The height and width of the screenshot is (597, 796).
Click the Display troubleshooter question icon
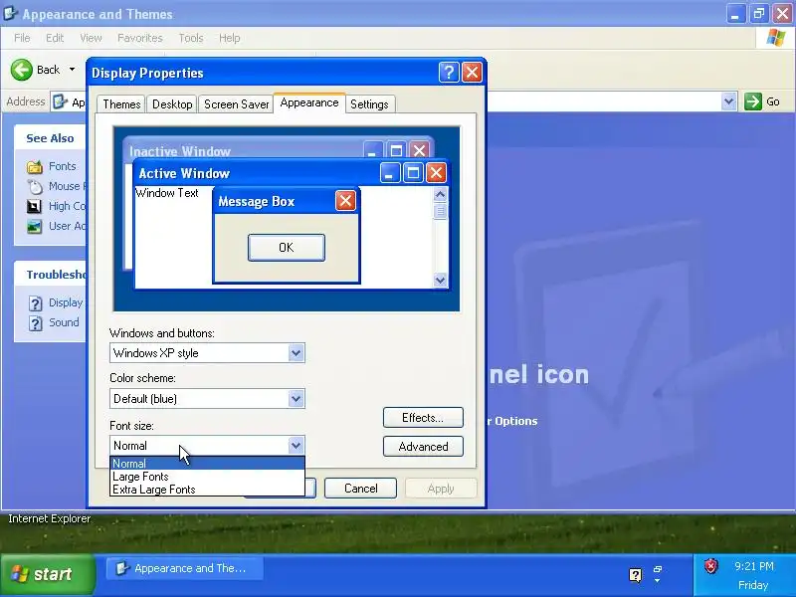point(35,303)
